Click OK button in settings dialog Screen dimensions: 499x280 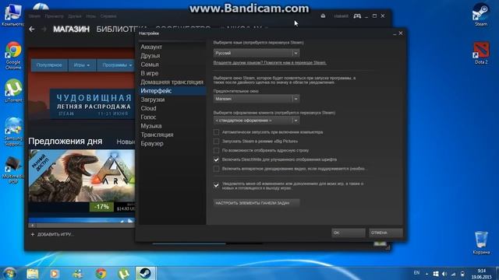349,233
